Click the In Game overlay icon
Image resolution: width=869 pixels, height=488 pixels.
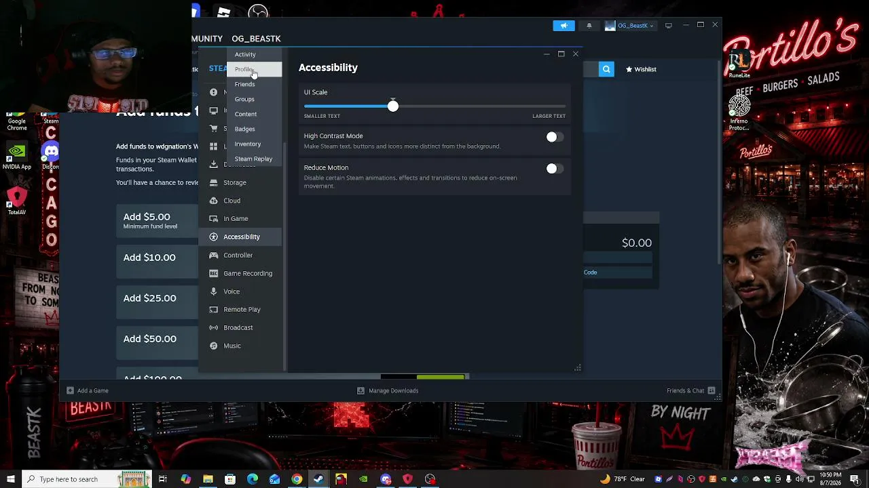pyautogui.click(x=214, y=218)
